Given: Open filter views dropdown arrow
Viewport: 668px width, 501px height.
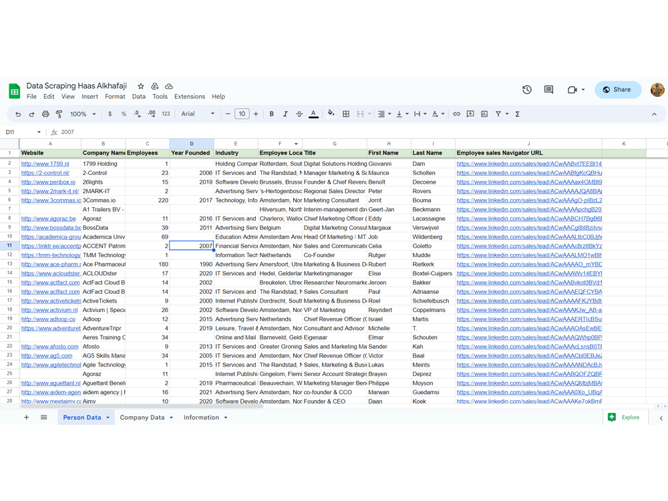Looking at the screenshot, I should pos(507,114).
